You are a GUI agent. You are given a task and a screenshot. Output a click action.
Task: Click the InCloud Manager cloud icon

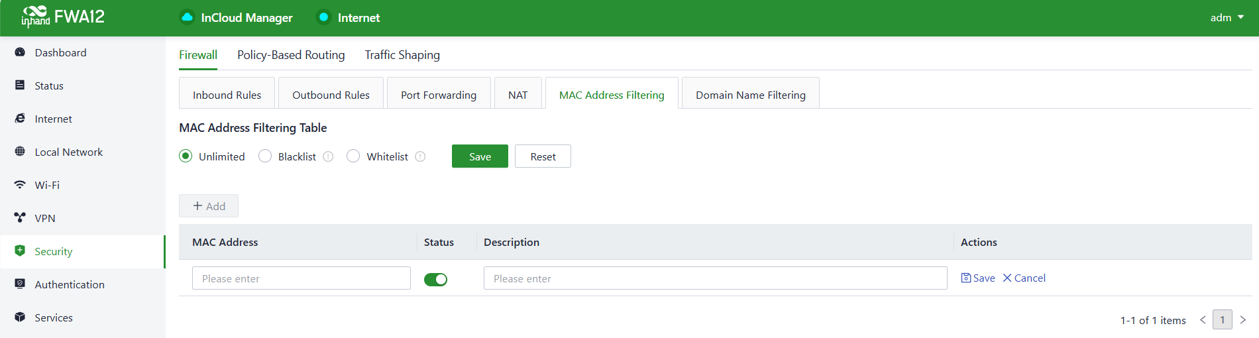pyautogui.click(x=188, y=17)
